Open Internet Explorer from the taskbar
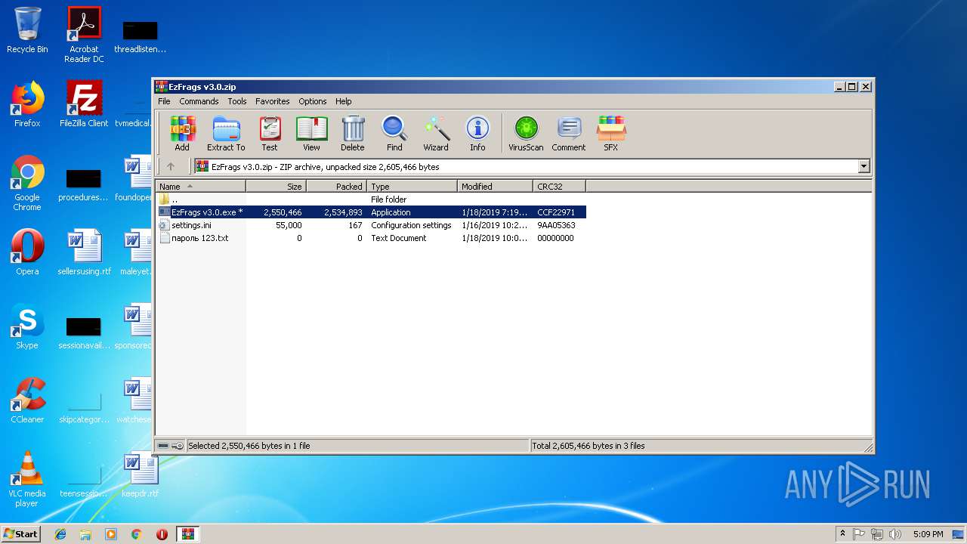Screen dimensions: 967x544 coord(60,534)
